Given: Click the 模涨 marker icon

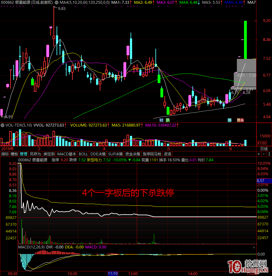Looking at the screenshot, I should click(240, 120).
